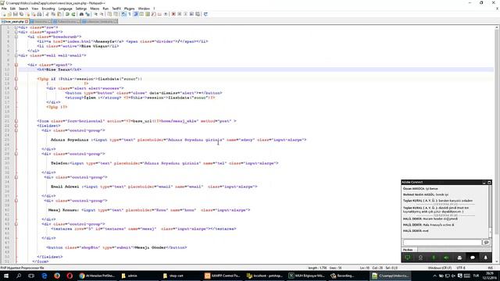500x281 pixels.
Task: Collapse the fold marker on line 3 breadcrumb ul
Action: point(16,37)
